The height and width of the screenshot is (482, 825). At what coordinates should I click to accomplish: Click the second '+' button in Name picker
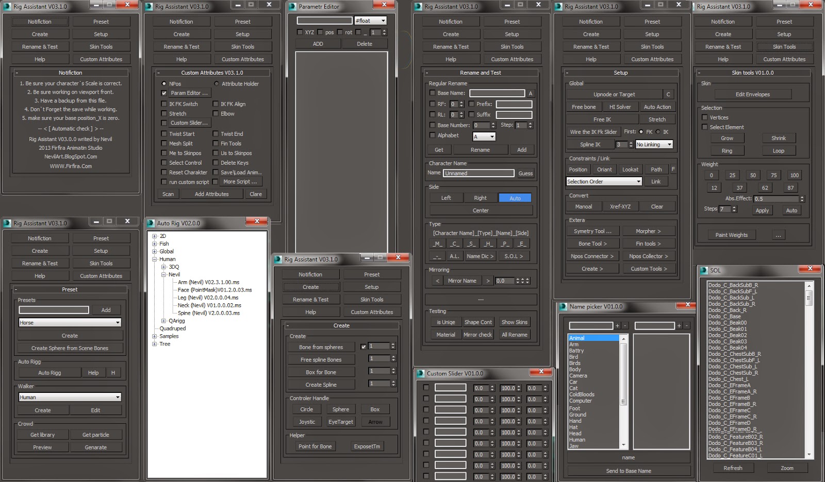[679, 325]
